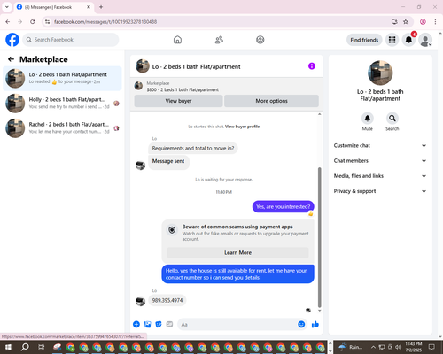Screen dimensions: 443x354
Task: Install or cast icon in address bar
Action: (x=394, y=22)
